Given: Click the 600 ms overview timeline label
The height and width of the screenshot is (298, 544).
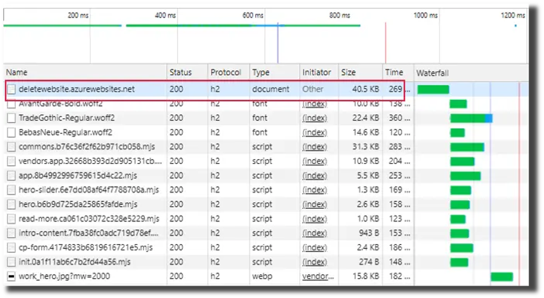Looking at the screenshot, I should coord(253,15).
